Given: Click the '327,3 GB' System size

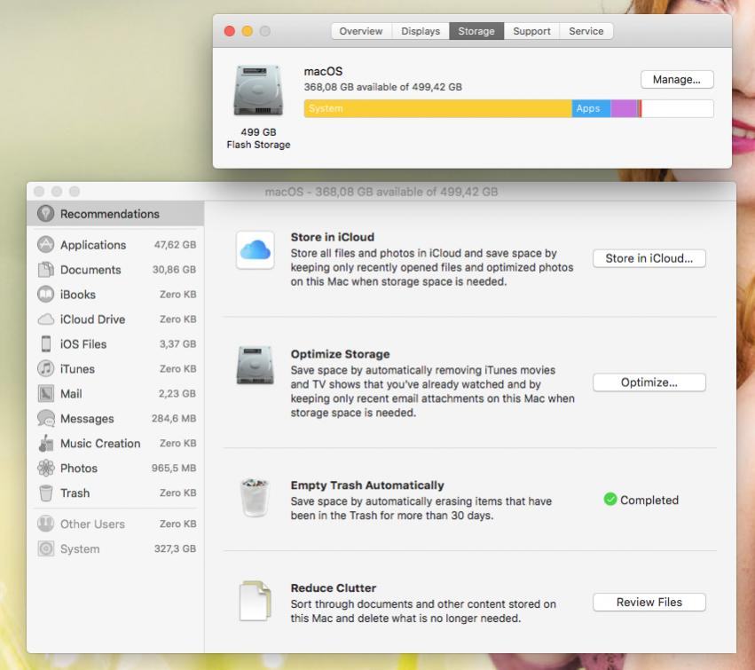Looking at the screenshot, I should click(175, 548).
